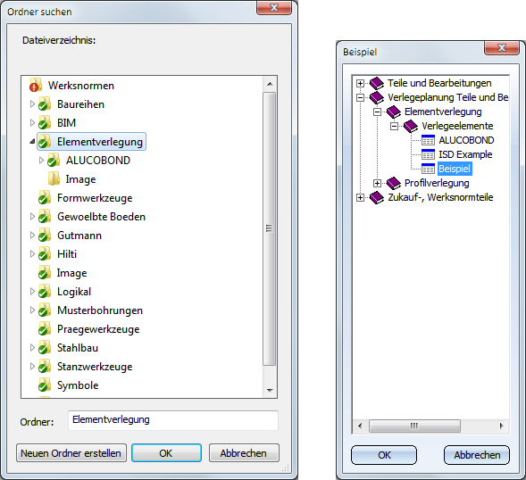Click the table icon for ISD Example
The image size is (526, 480).
tap(428, 154)
